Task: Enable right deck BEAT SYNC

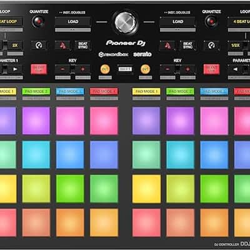Action: pos(187,45)
